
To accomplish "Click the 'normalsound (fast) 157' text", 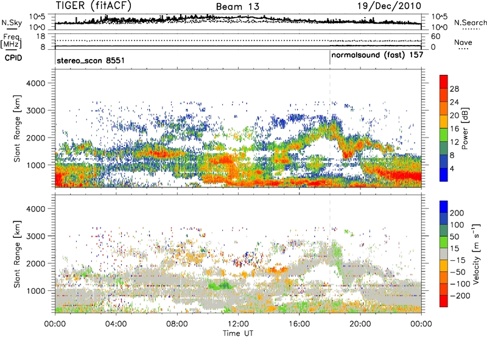I will pos(377,55).
